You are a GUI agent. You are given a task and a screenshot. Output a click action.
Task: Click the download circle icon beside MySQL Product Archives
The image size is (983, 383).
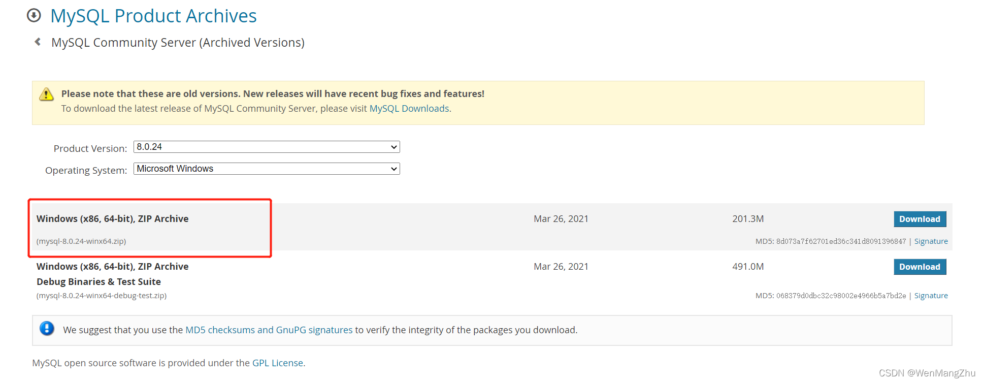click(x=34, y=16)
